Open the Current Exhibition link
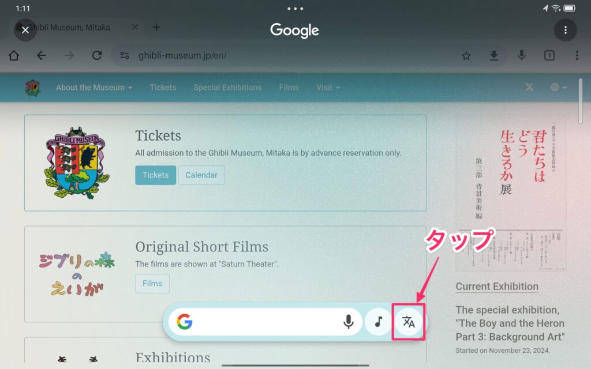 coord(497,287)
